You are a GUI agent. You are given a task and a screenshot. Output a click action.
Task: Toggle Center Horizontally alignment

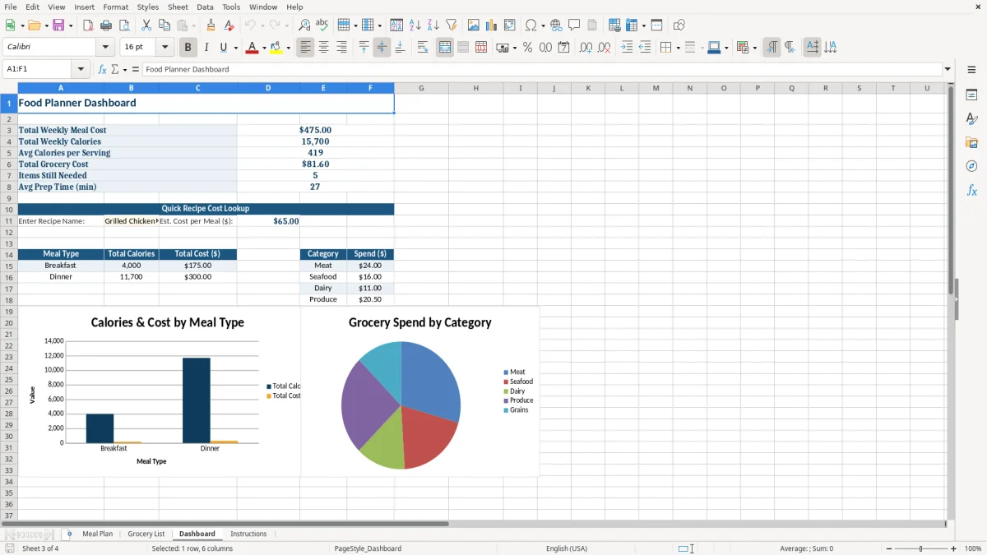tap(323, 48)
